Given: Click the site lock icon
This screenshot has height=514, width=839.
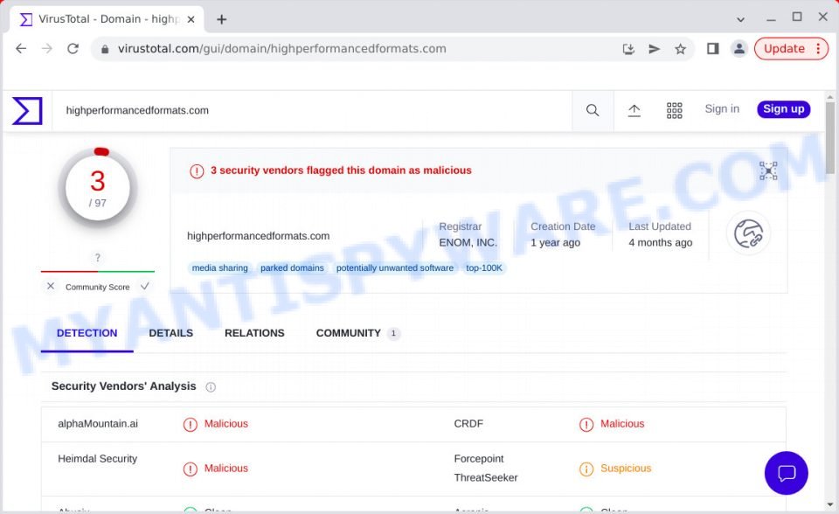Looking at the screenshot, I should (x=105, y=49).
